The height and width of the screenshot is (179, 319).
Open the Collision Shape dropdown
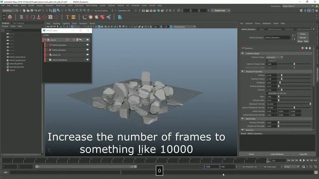[274, 58]
